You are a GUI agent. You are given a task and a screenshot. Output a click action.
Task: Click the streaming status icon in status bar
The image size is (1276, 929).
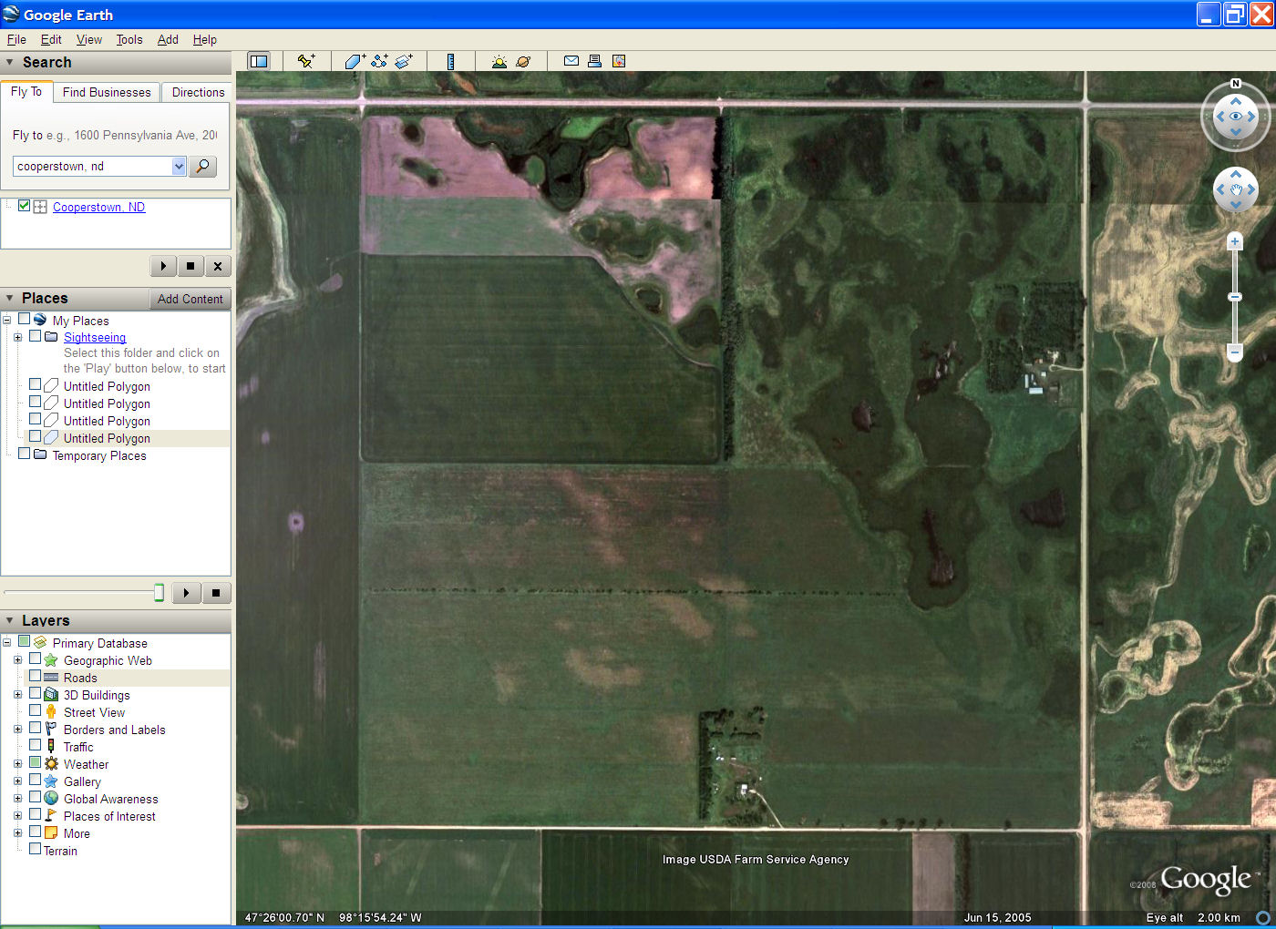pyautogui.click(x=1263, y=918)
